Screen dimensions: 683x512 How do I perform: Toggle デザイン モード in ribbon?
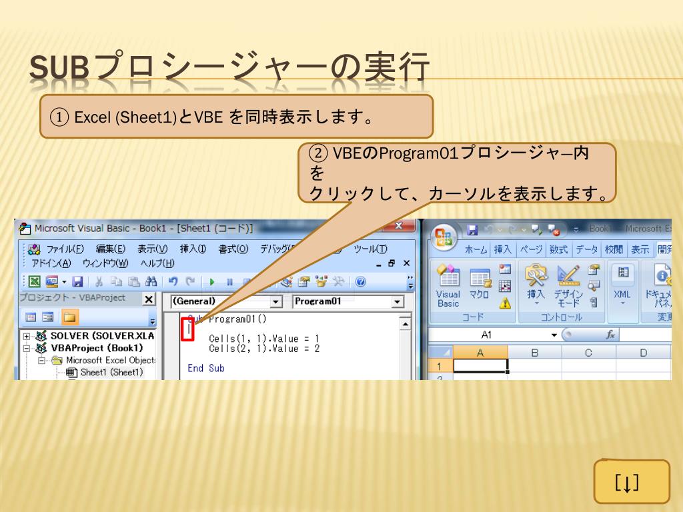click(x=568, y=286)
